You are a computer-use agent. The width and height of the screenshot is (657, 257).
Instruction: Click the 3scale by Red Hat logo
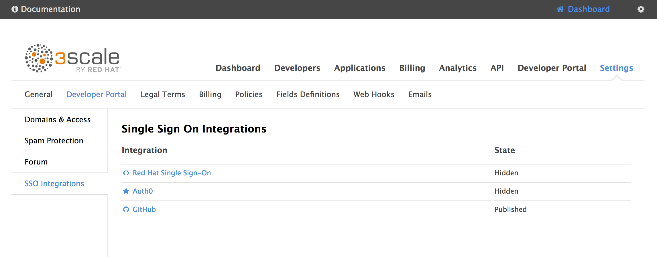coord(73,58)
